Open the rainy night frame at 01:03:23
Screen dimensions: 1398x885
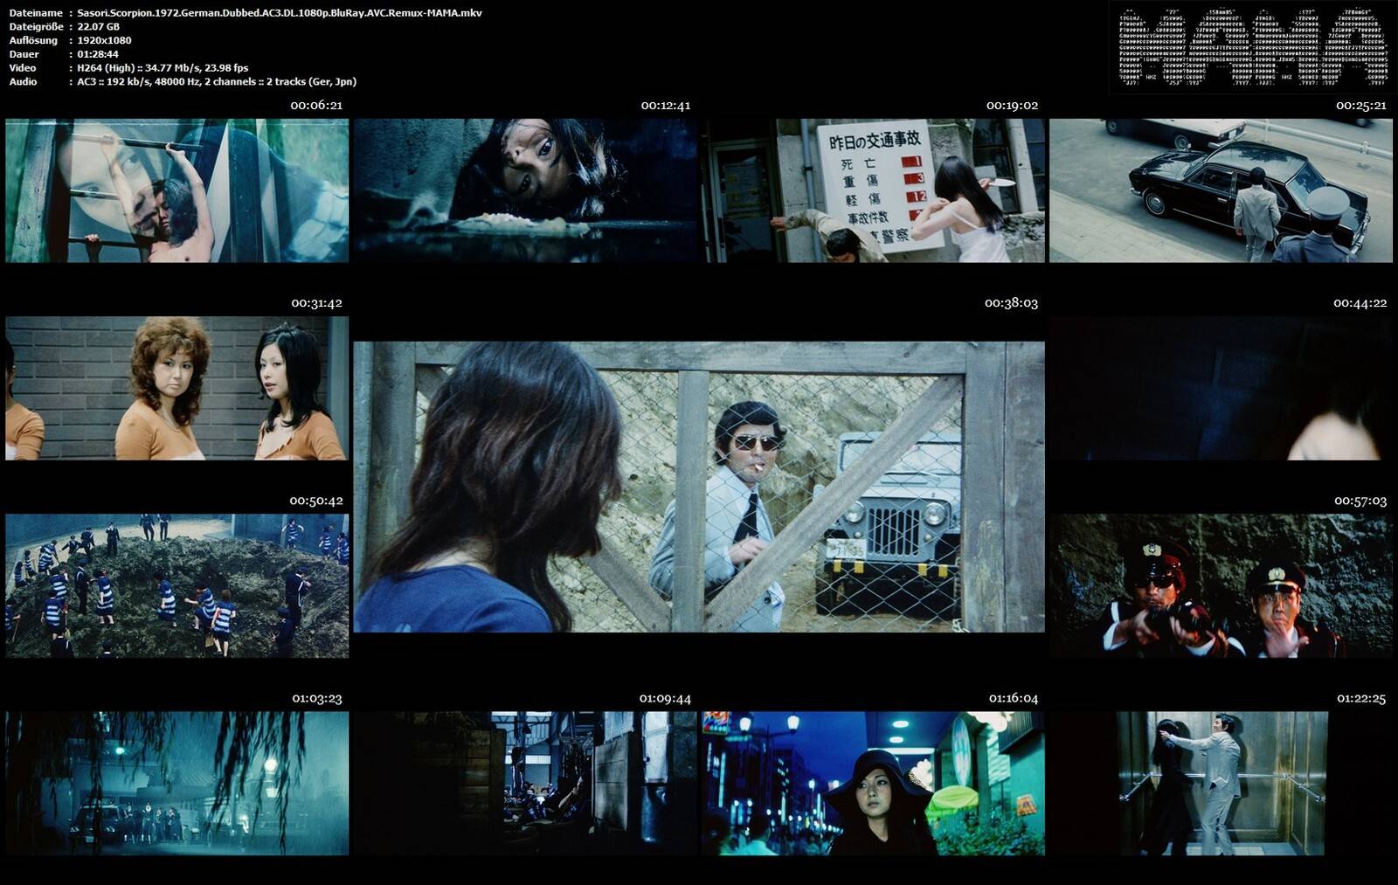click(177, 783)
